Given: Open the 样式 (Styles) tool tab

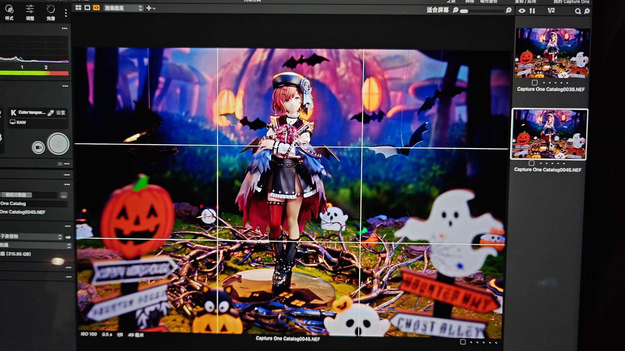Looking at the screenshot, I should pos(9,12).
